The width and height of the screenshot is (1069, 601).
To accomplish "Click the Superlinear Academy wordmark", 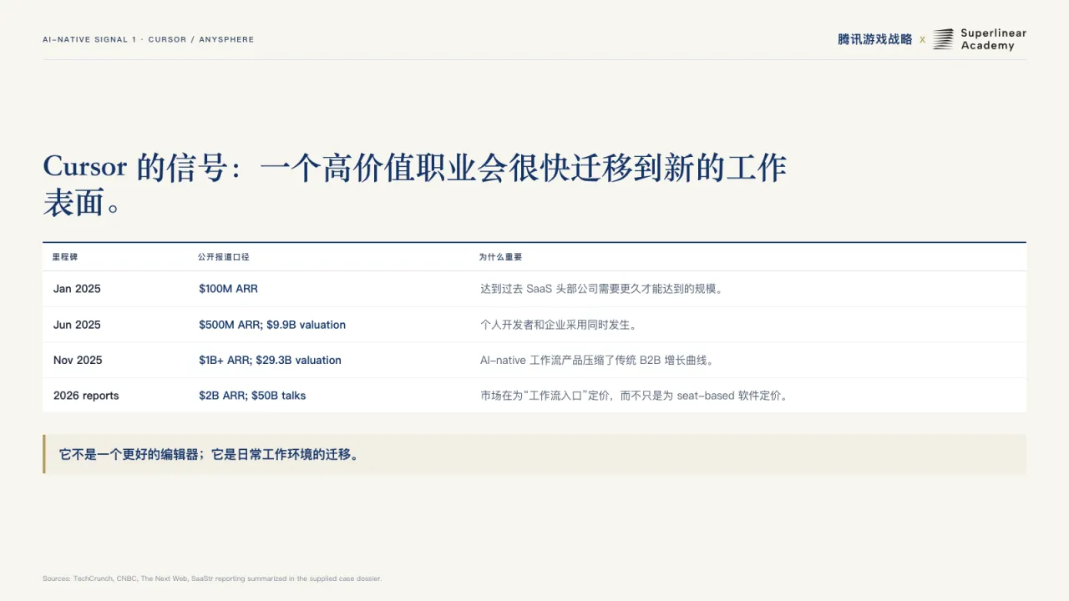I will 993,39.
